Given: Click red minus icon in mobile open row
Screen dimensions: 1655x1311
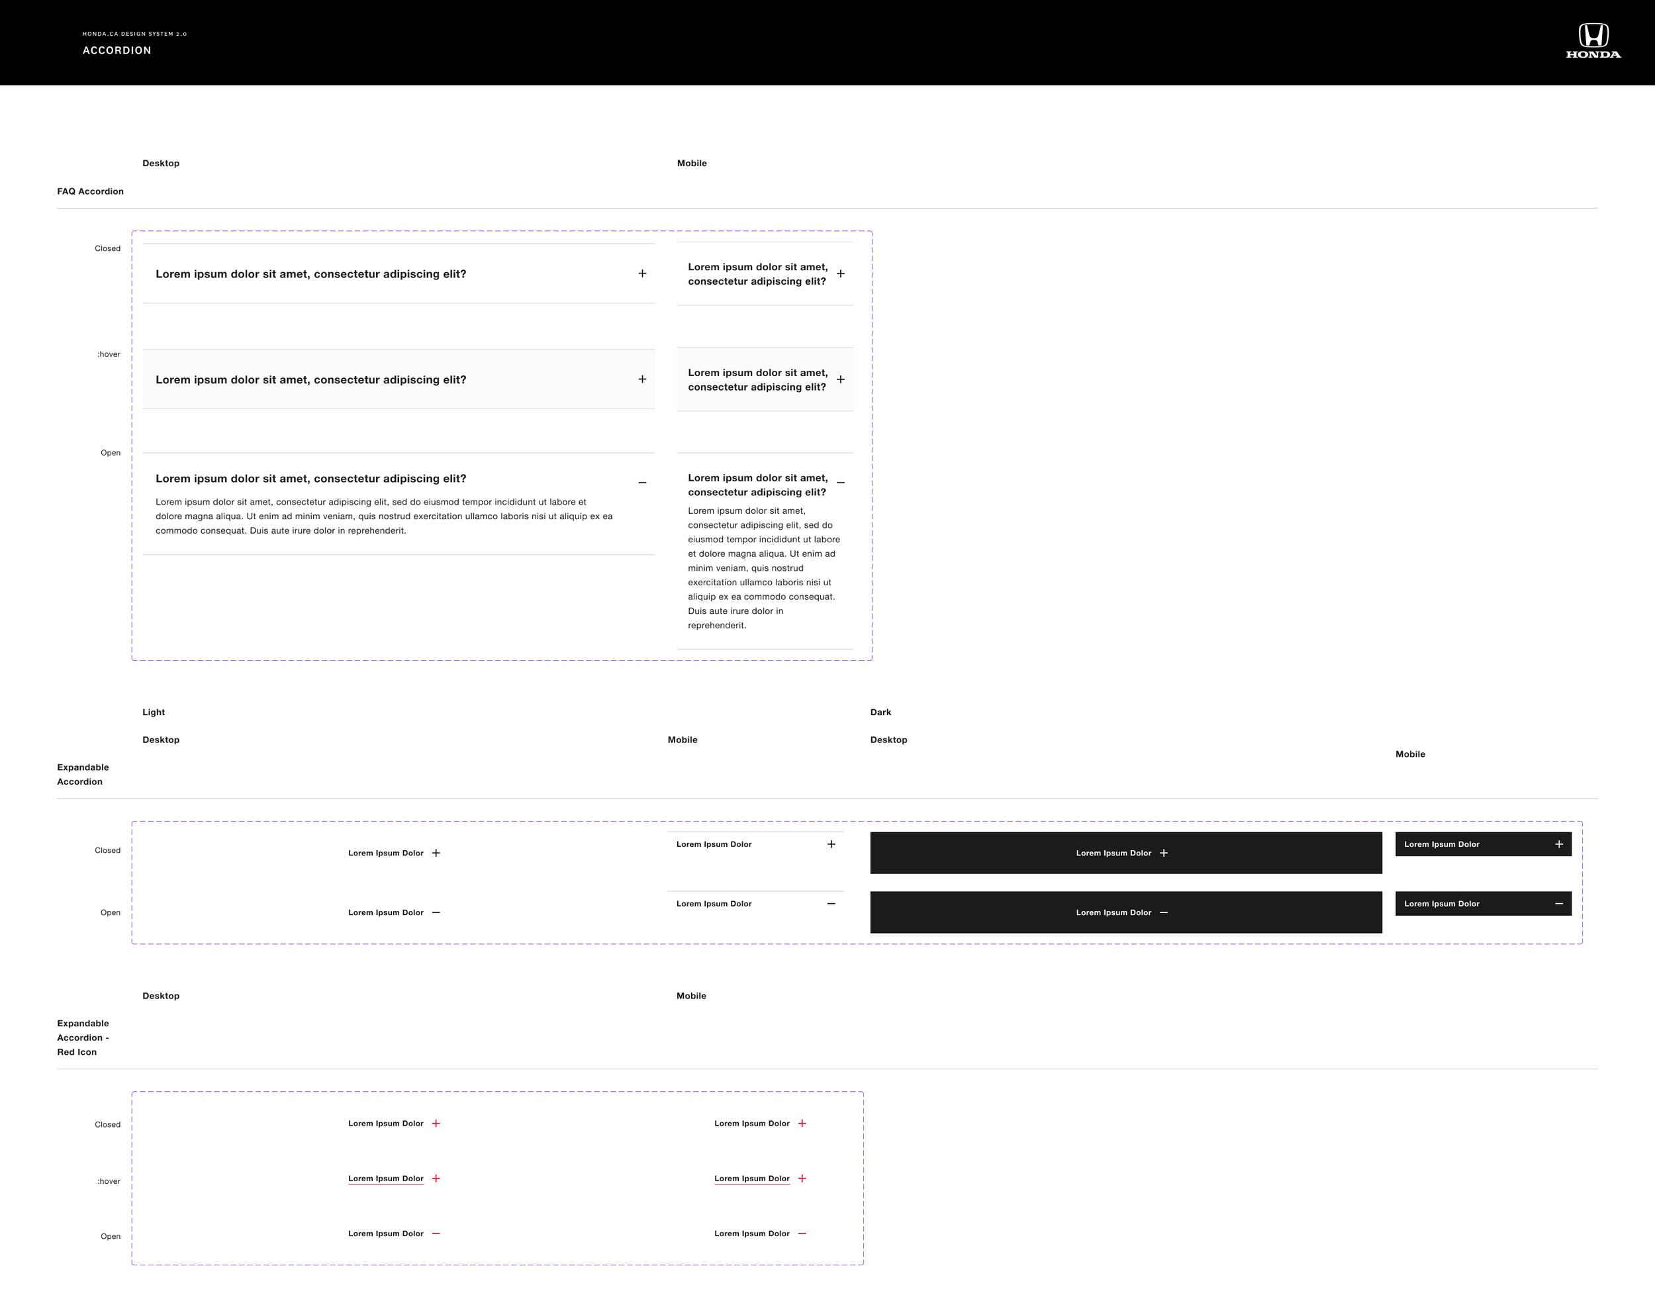Looking at the screenshot, I should pyautogui.click(x=802, y=1234).
